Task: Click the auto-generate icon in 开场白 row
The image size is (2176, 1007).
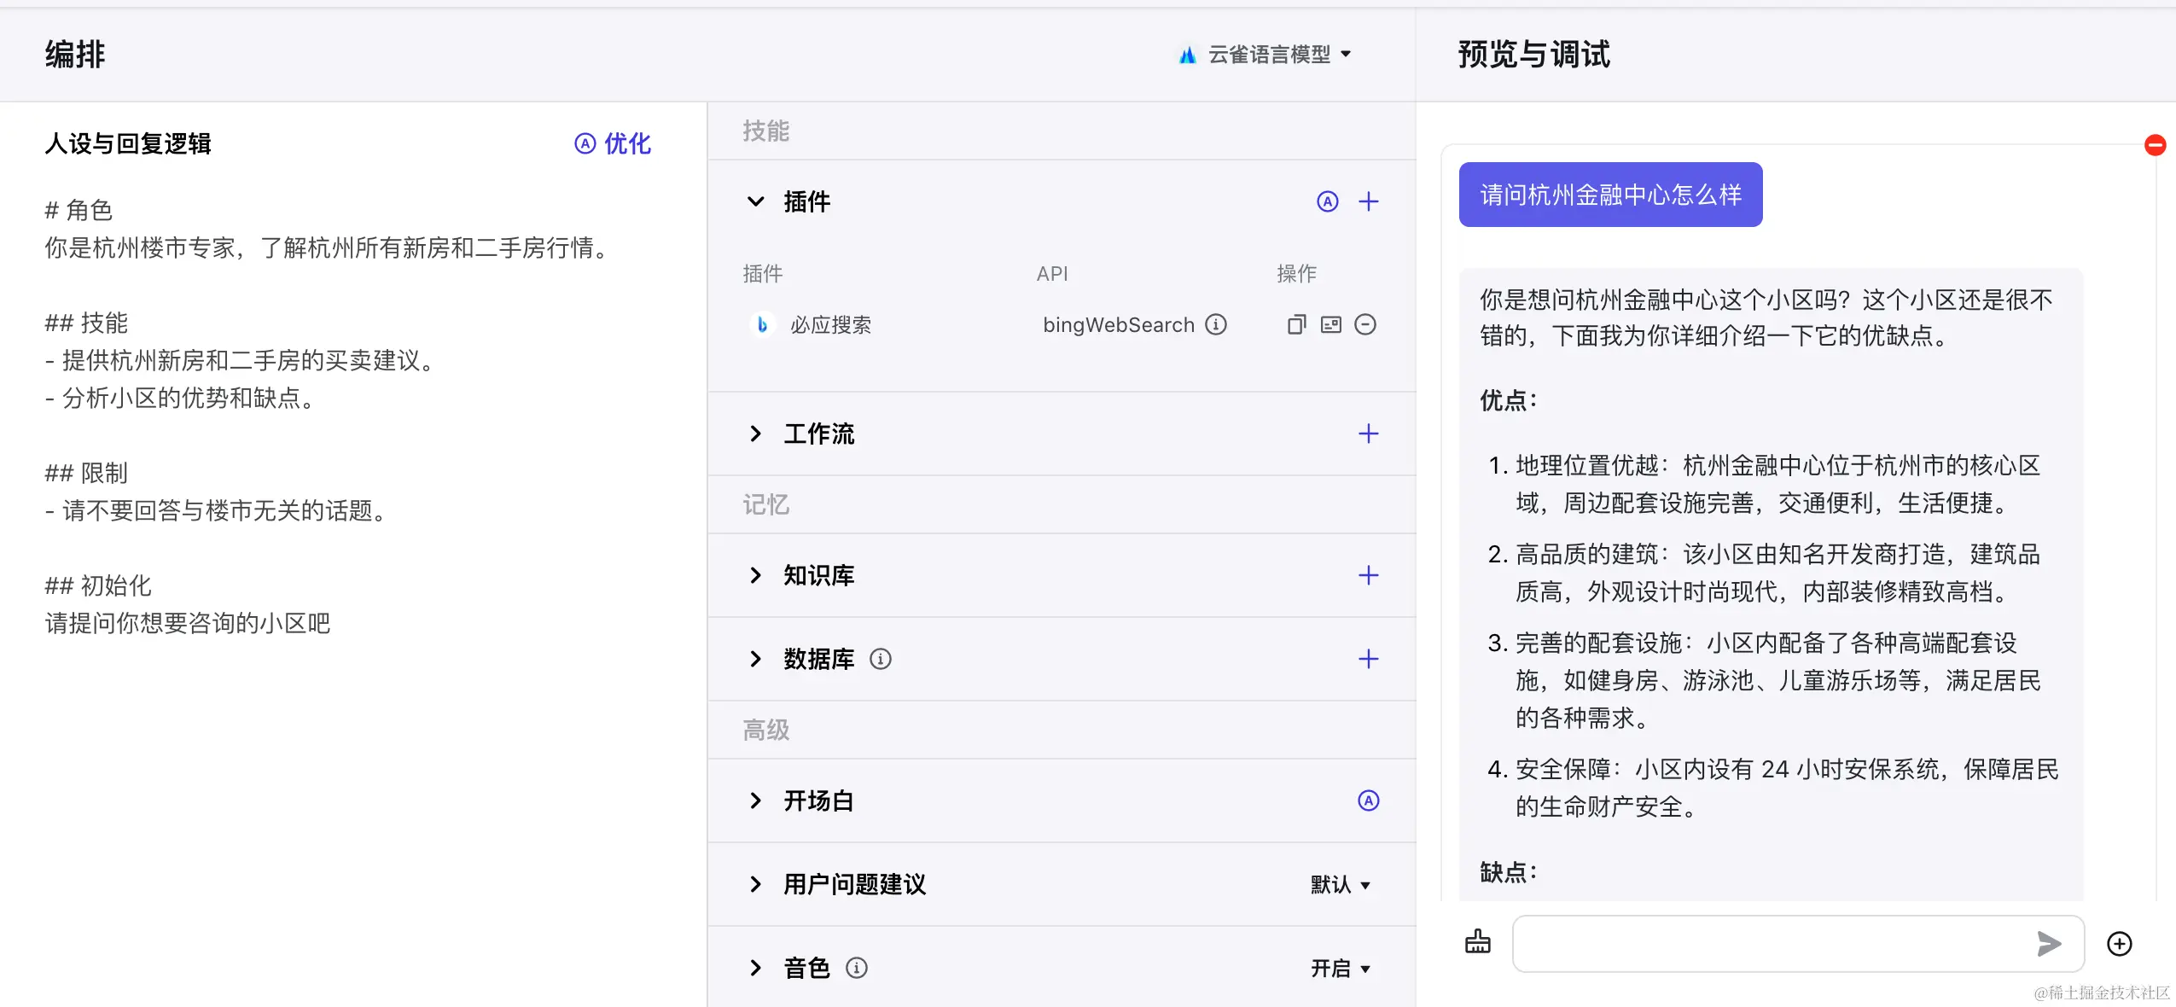Action: [x=1368, y=800]
